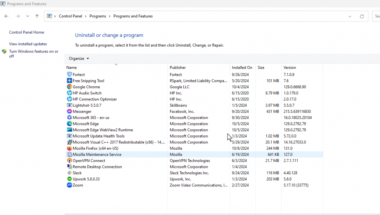Screen dimensions: 380x215
Task: Click the Programs breadcrumb in address bar
Action: click(98, 16)
